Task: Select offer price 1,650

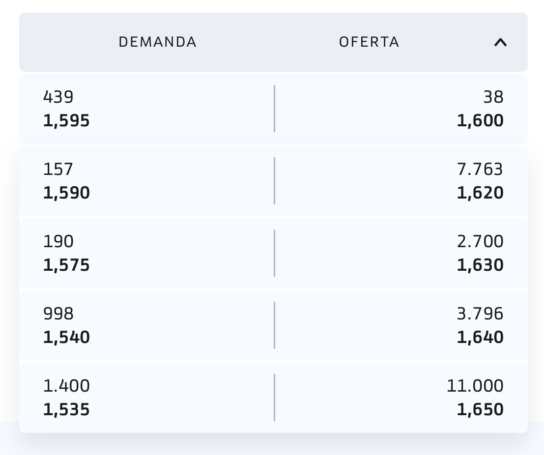Action: pyautogui.click(x=480, y=410)
